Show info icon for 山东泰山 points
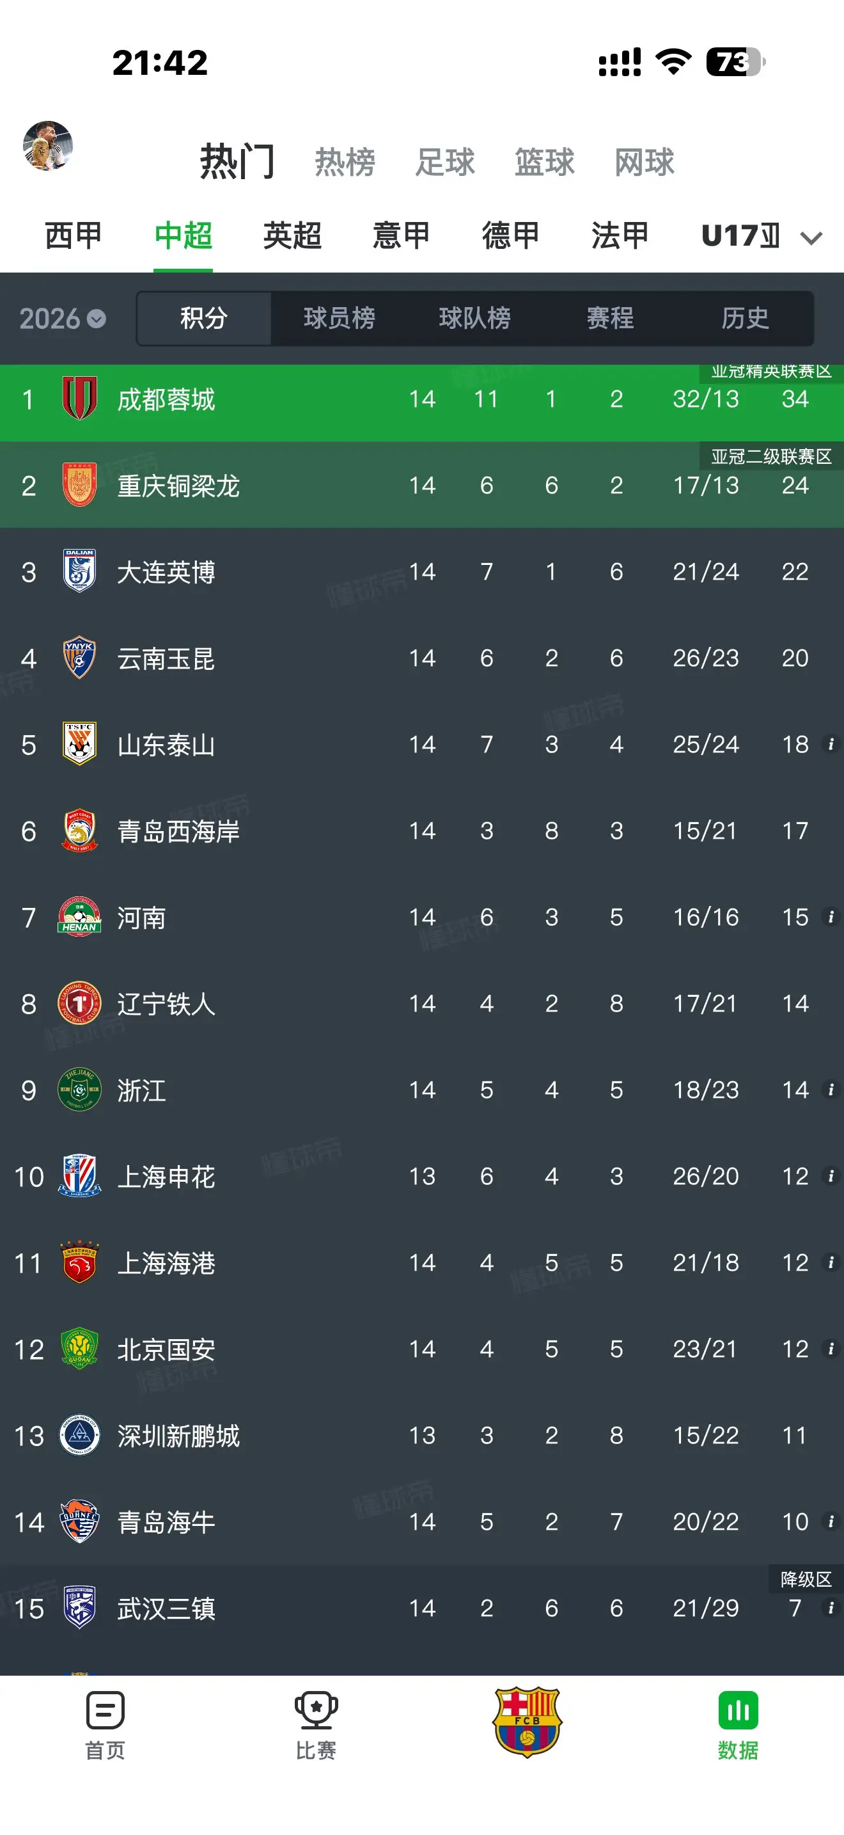 pos(830,744)
